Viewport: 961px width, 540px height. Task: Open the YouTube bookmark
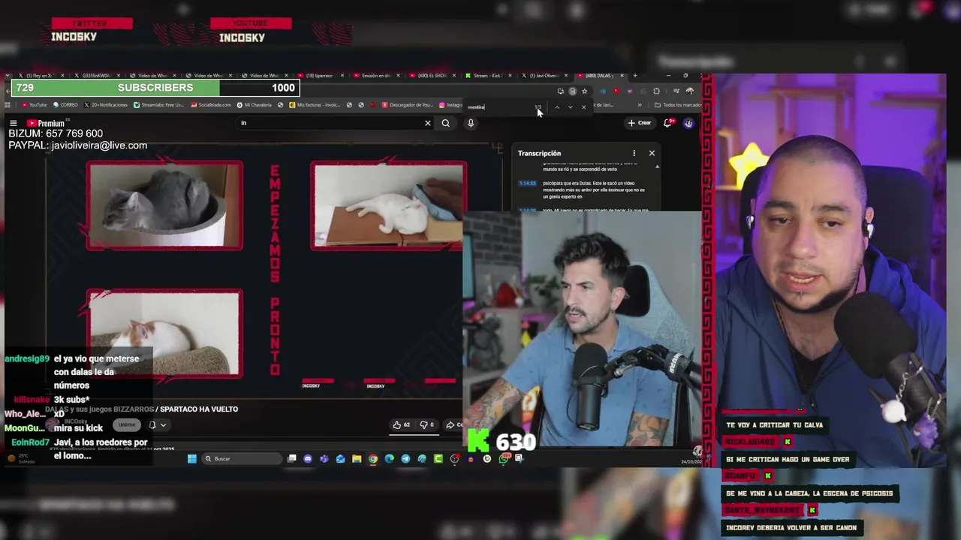(x=34, y=105)
